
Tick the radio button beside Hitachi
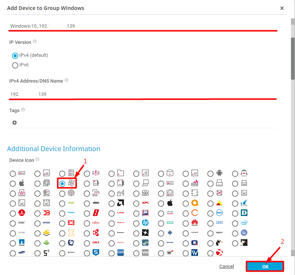112,223
